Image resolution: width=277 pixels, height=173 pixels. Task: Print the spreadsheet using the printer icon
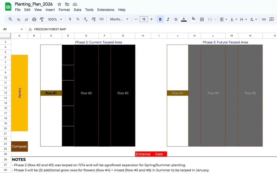[34, 19]
